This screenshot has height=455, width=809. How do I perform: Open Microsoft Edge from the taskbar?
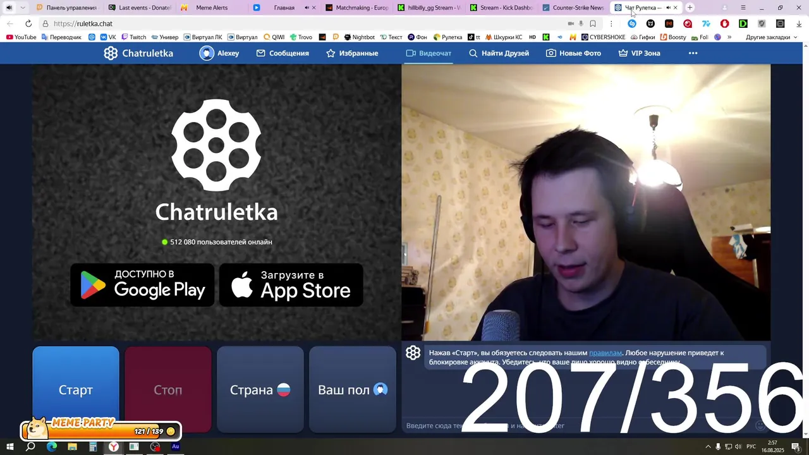point(52,447)
